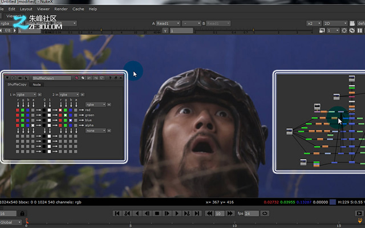Toggle the region of interest icon
The image size is (365, 228).
click(322, 30)
